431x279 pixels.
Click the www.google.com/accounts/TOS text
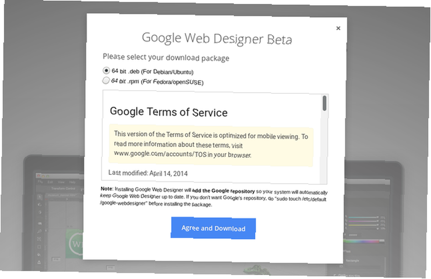coord(160,153)
